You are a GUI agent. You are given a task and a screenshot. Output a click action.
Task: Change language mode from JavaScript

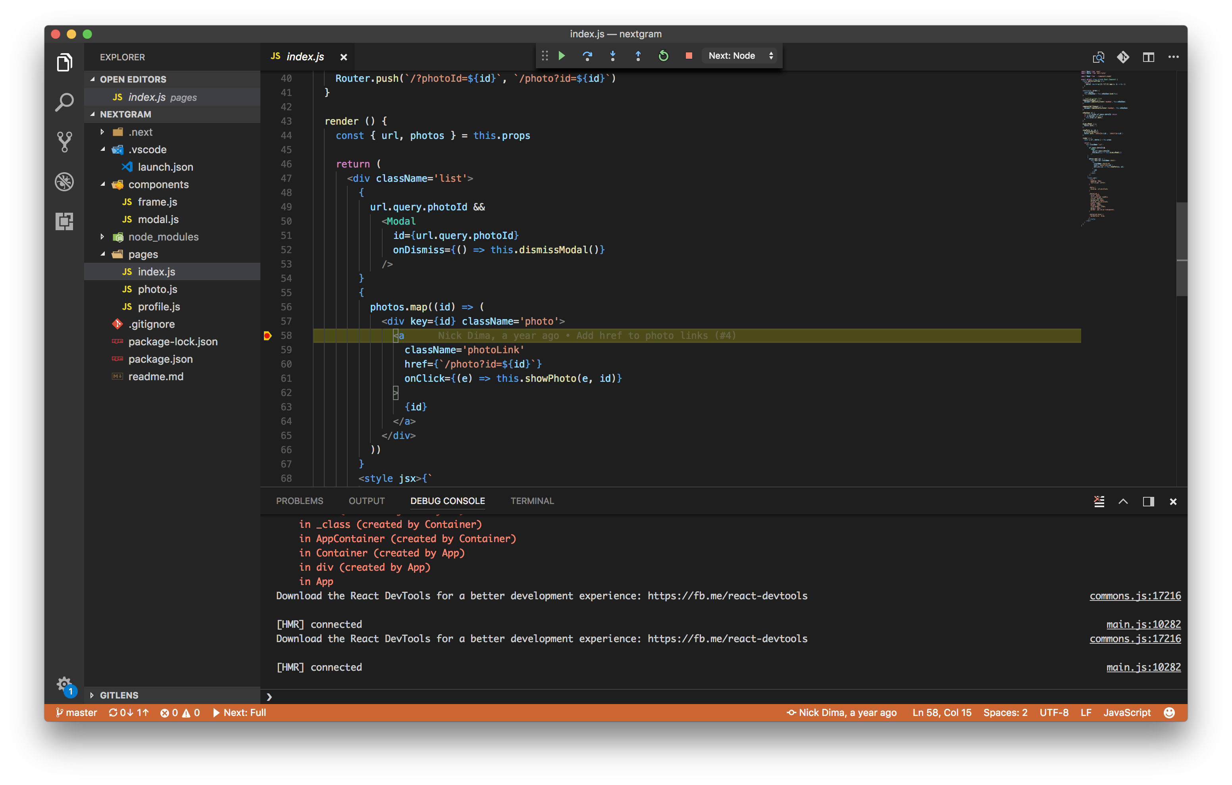[x=1126, y=712]
